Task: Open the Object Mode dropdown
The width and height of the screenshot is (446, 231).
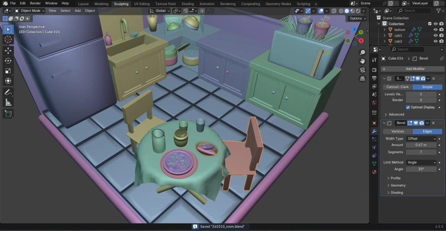Action: tap(30, 11)
